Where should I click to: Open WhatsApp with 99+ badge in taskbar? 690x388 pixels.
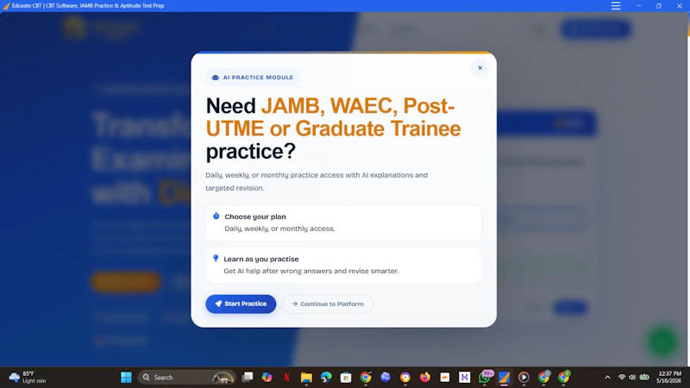pos(485,378)
